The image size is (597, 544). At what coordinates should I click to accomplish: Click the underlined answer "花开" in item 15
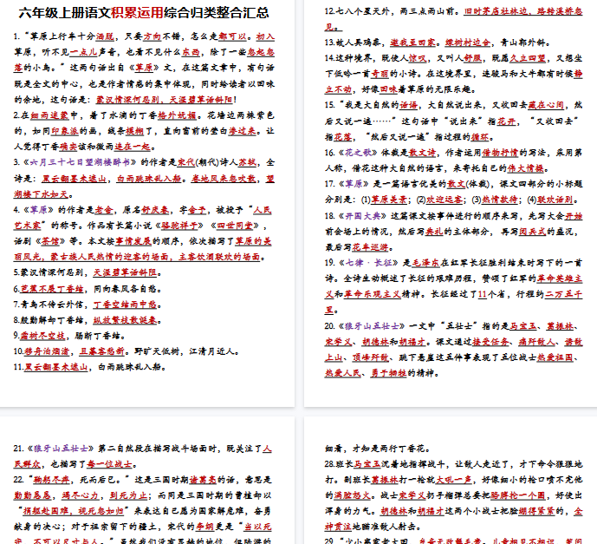tap(506, 121)
